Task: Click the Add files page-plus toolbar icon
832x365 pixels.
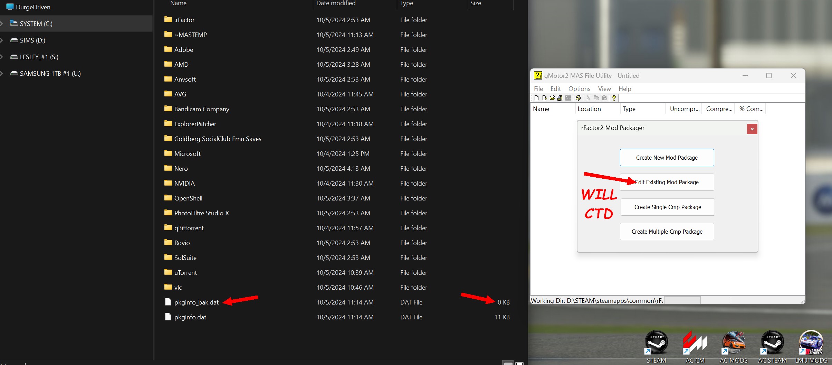Action: tap(544, 98)
